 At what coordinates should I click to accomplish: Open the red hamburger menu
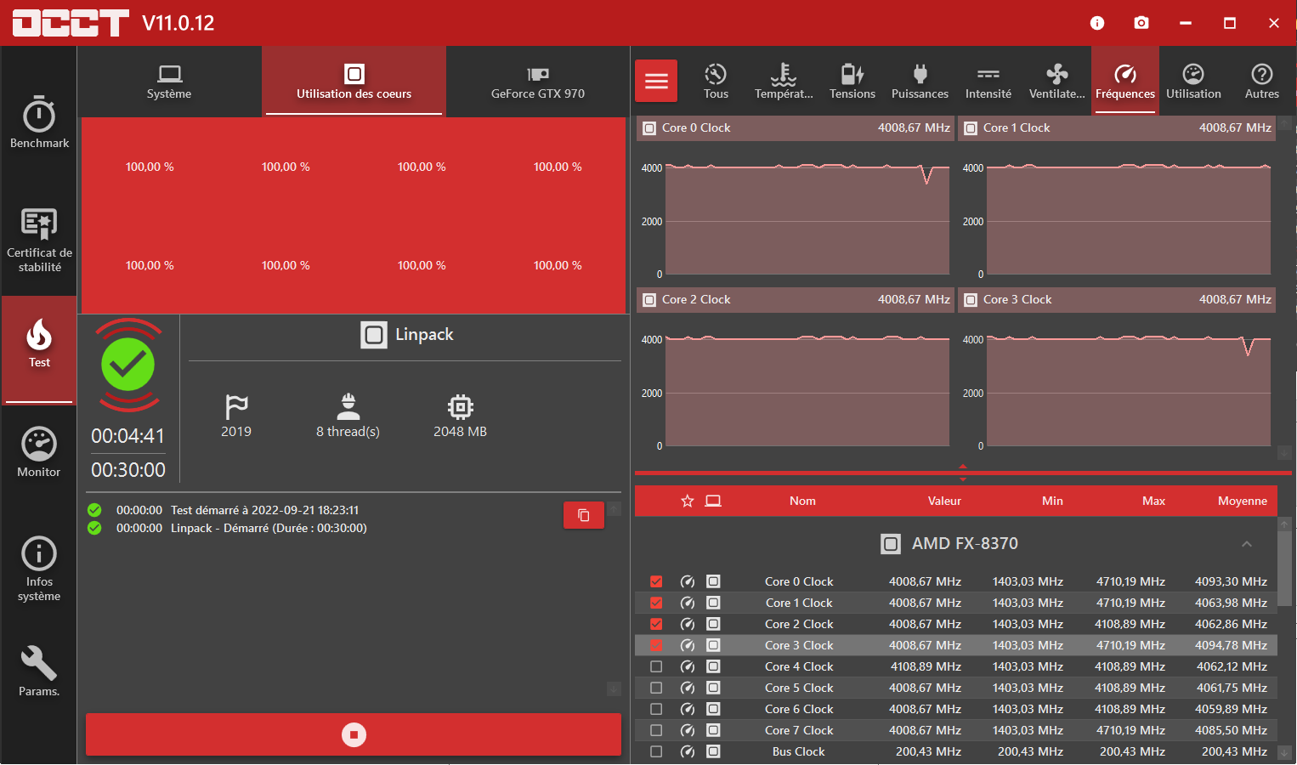[656, 81]
